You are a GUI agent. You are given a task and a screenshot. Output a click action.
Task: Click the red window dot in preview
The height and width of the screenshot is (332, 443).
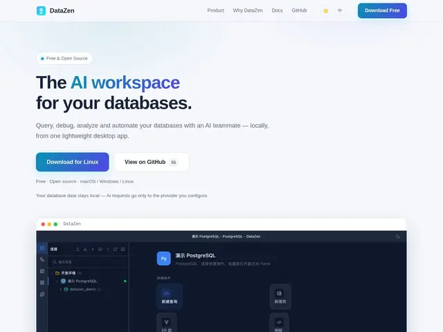tap(43, 224)
